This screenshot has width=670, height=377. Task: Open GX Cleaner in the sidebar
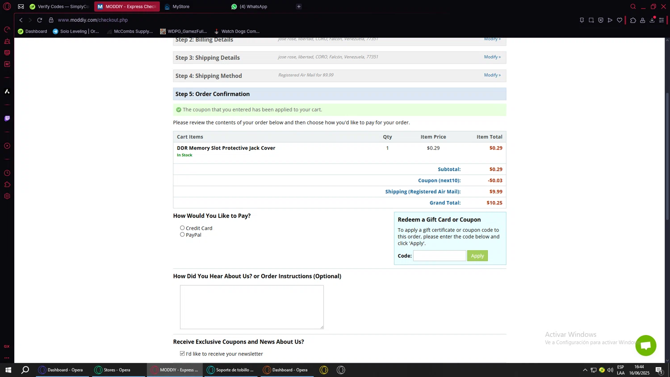click(x=7, y=41)
